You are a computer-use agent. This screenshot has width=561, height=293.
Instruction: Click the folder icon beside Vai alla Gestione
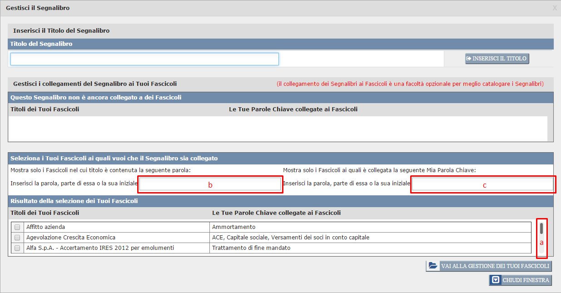[433, 266]
